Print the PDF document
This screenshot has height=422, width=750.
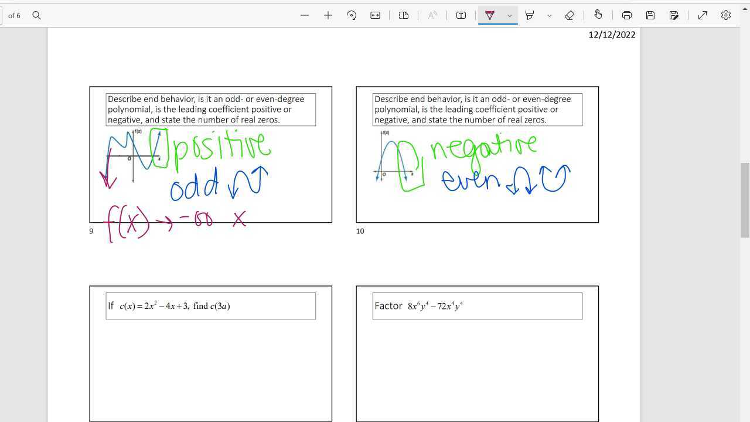click(626, 15)
